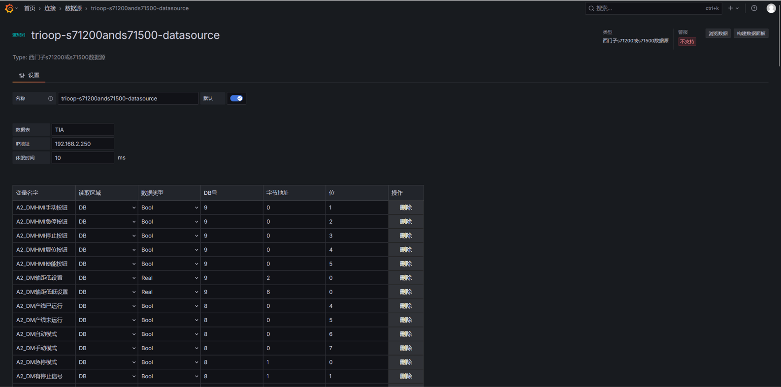Open 数据类型 dropdown for A2_DM轴距低低设置

pos(169,292)
